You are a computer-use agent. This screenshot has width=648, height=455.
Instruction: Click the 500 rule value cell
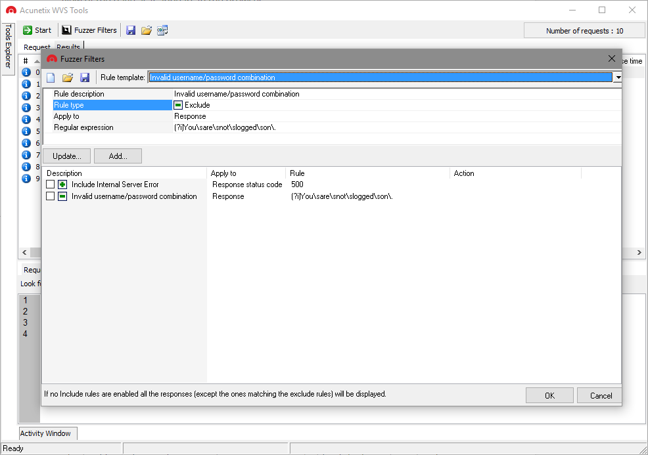point(297,184)
